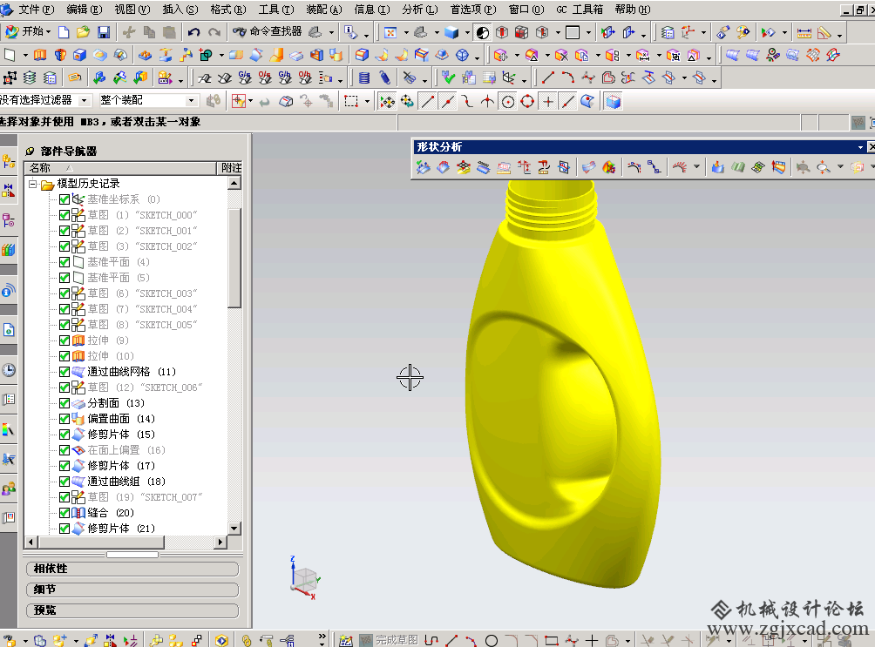The image size is (875, 647).
Task: Click the Redo arrow icon
Action: point(214,32)
